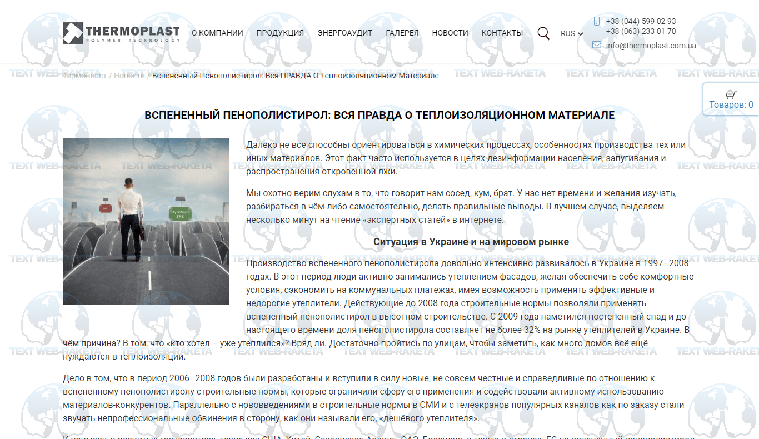The width and height of the screenshot is (759, 439).
Task: Click the article image of man on road
Action: pos(146,222)
